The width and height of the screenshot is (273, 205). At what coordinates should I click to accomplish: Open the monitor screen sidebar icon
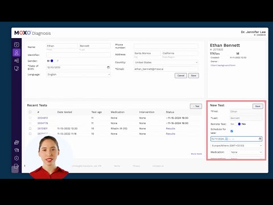[x=16, y=68]
